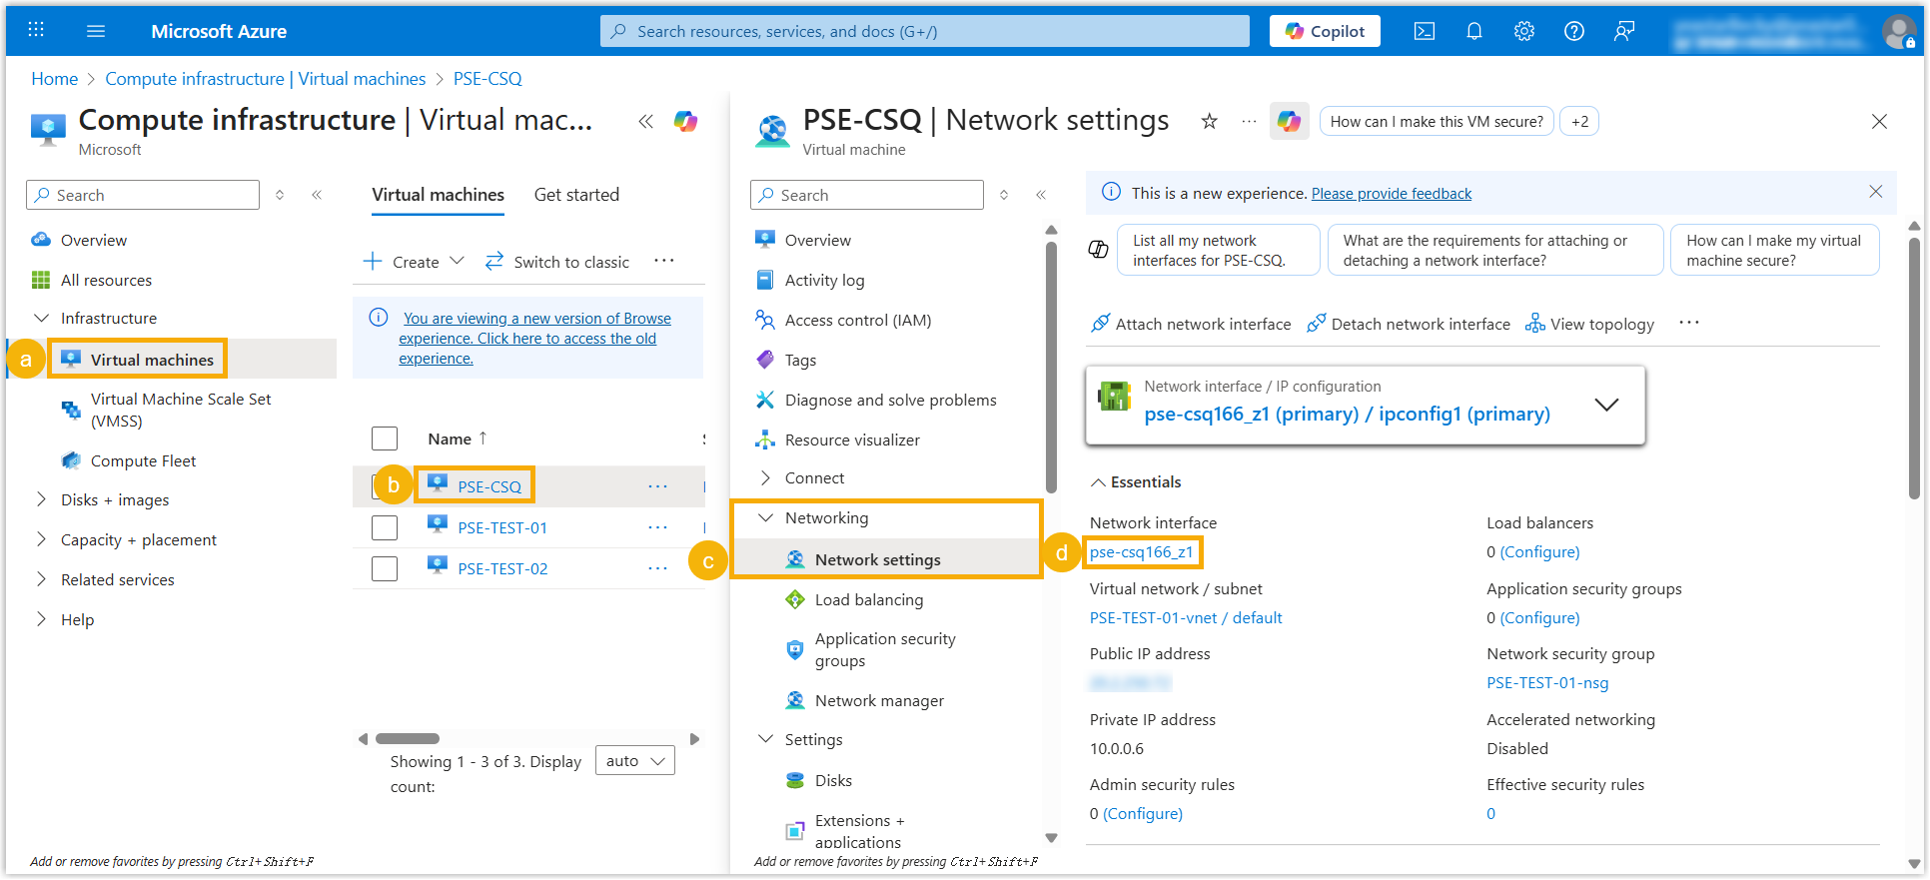1930x880 pixels.
Task: Click the Help question mark icon
Action: click(1574, 31)
